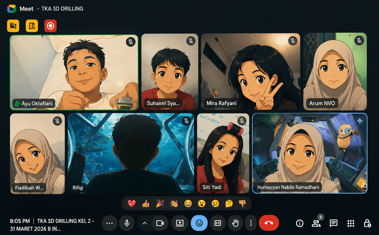Viewport: 379px width, 235px height.
Task: Open the in-call chat panel
Action: click(x=333, y=223)
